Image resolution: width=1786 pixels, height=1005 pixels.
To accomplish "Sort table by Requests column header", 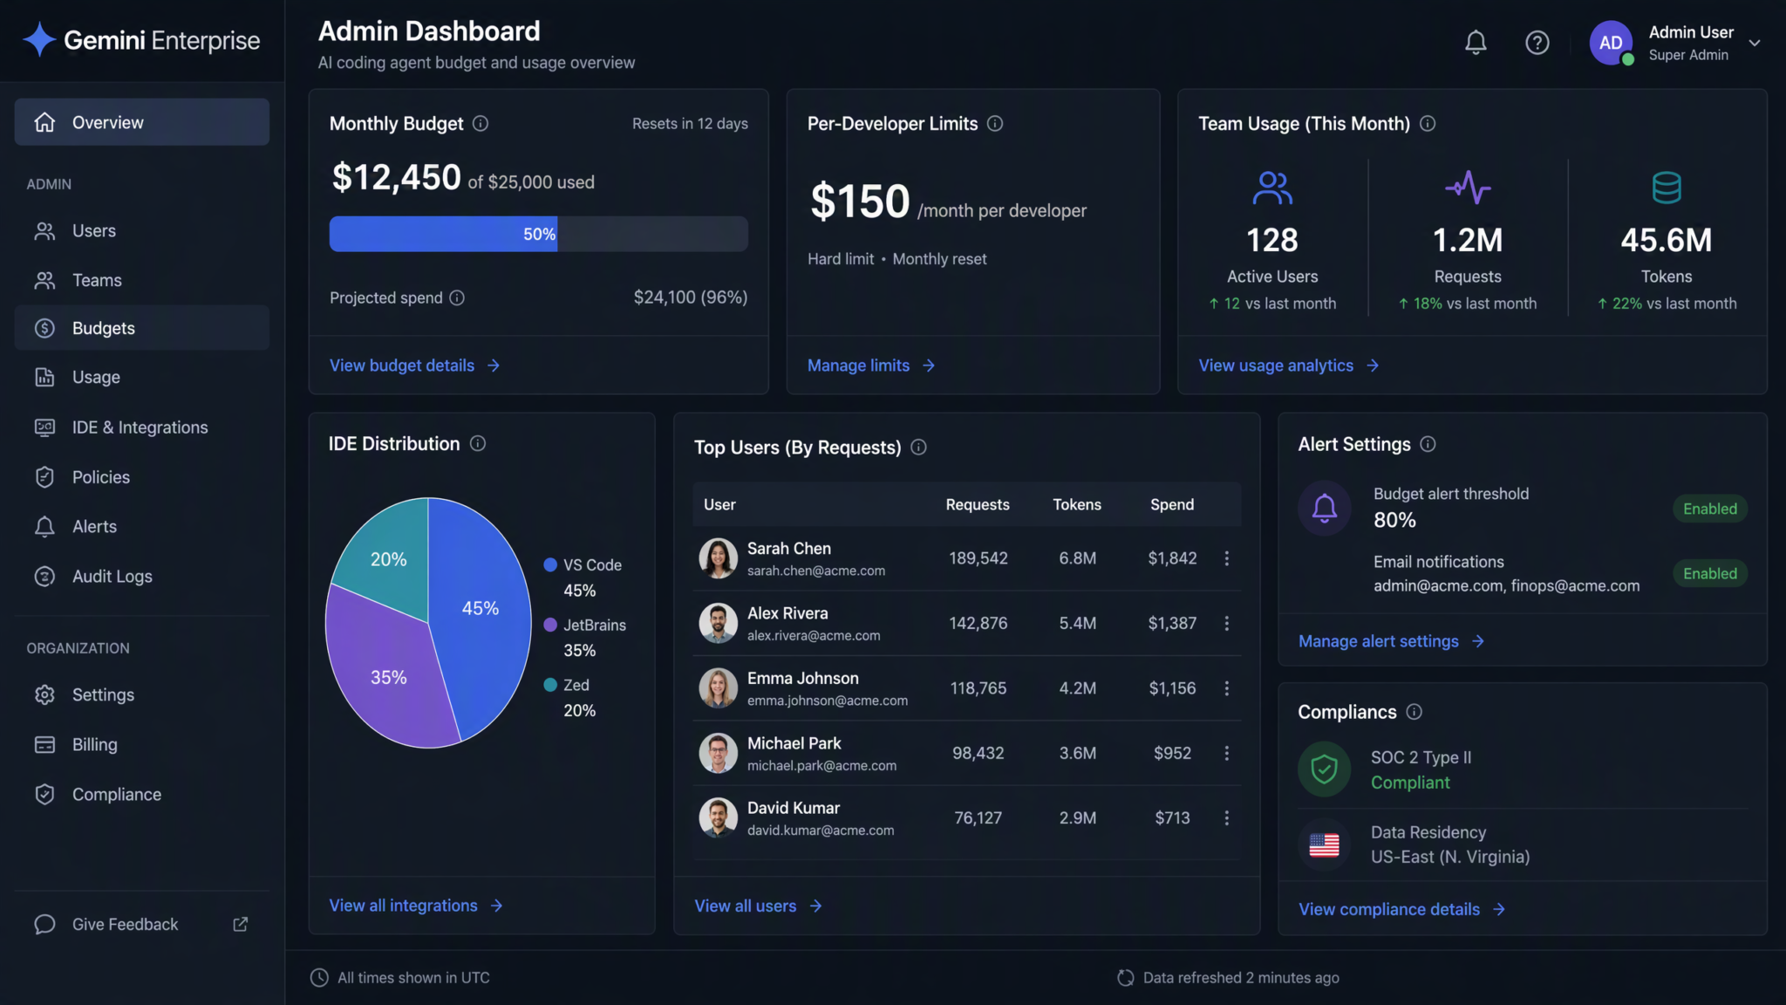I will coord(978,504).
